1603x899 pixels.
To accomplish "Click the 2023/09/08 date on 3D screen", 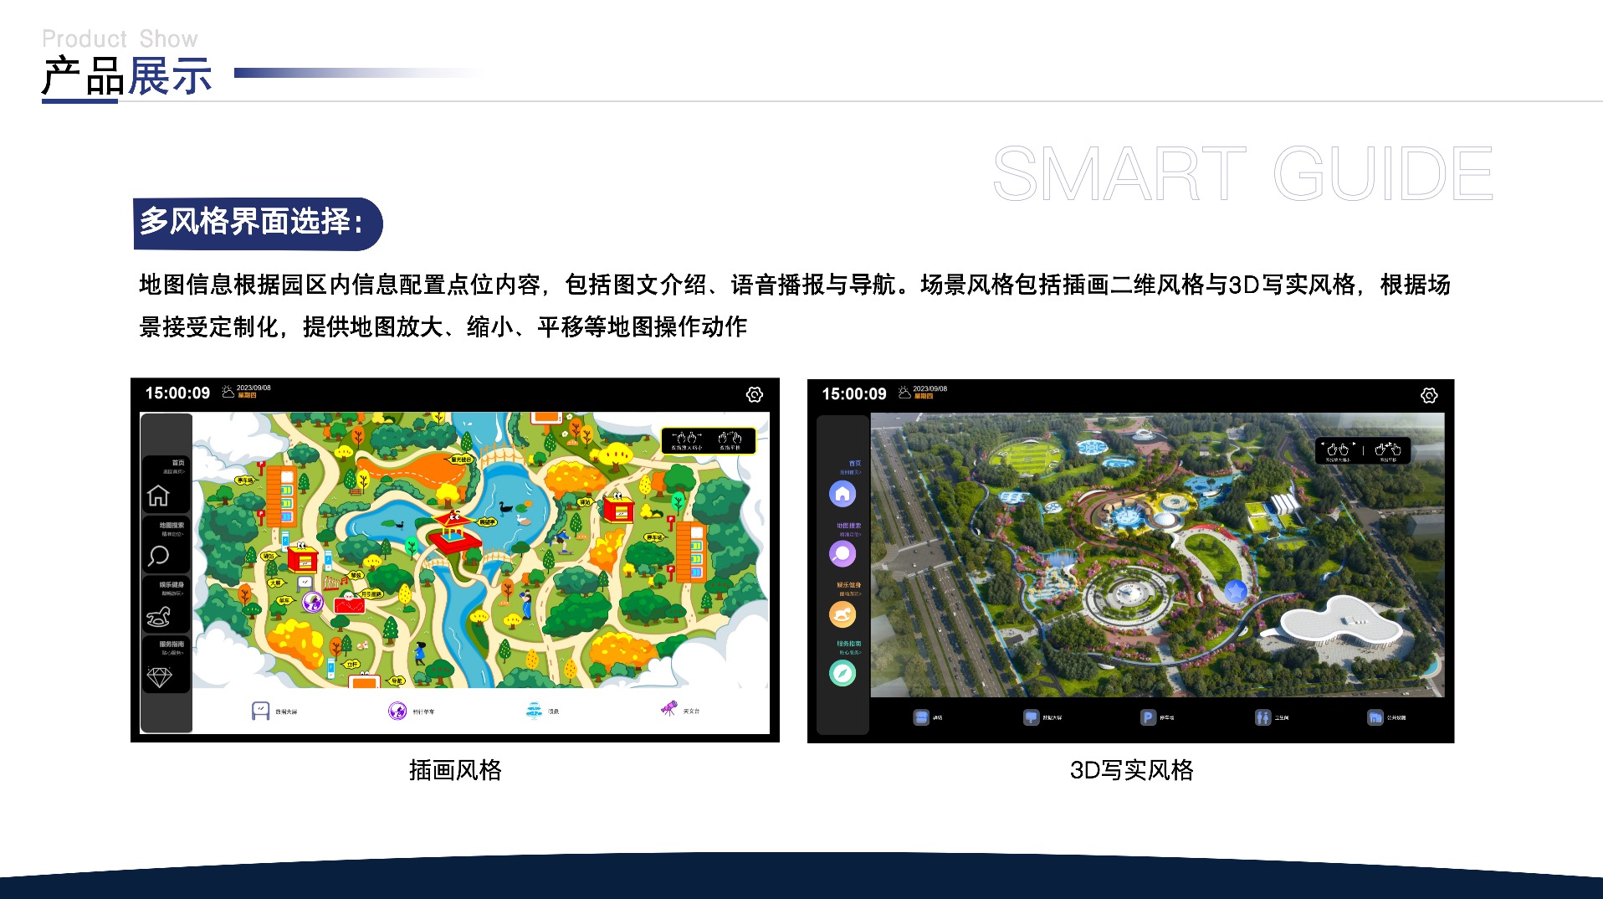I will tap(930, 388).
